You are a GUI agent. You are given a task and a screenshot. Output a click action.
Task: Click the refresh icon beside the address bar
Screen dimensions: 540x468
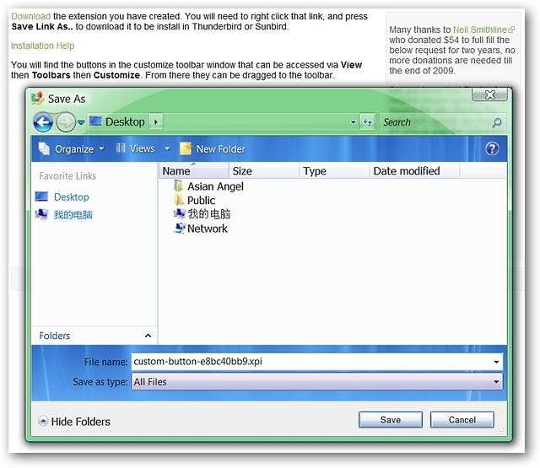coord(367,121)
